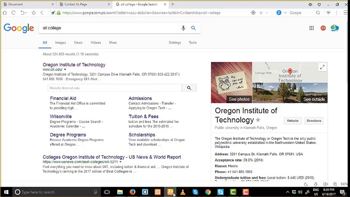
Task: Open the US News & World Report result
Action: tap(112, 157)
